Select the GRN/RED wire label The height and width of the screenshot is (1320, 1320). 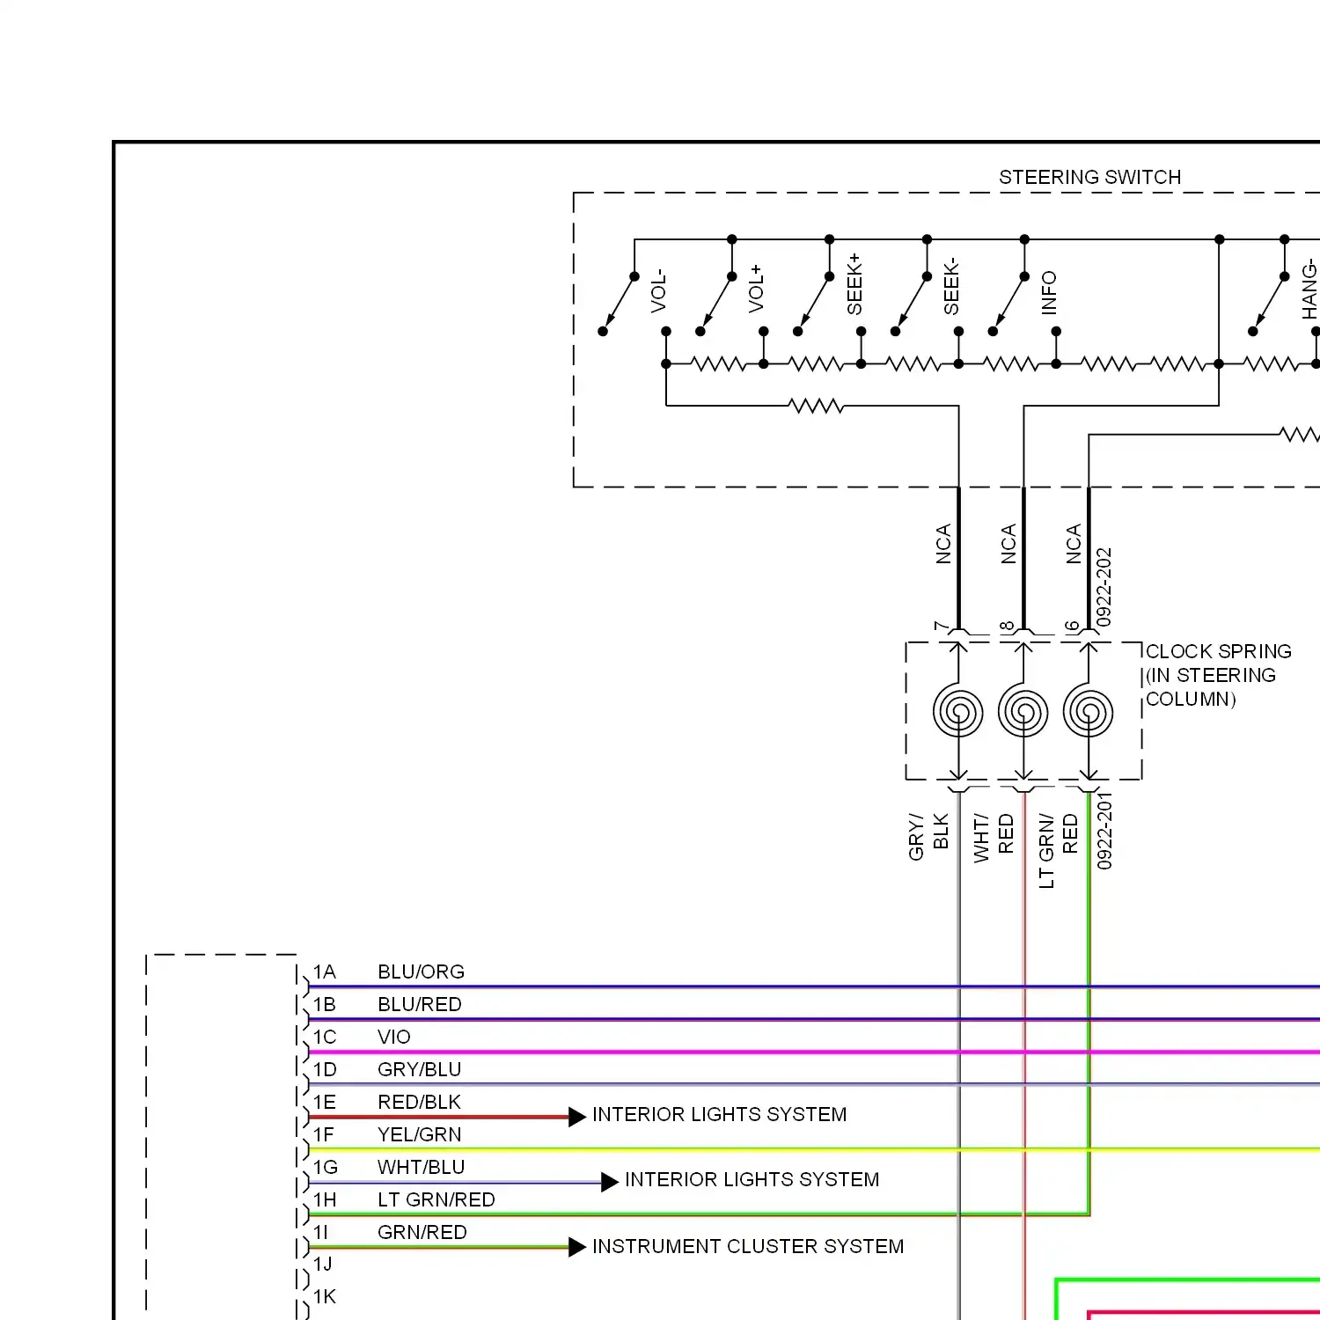tap(422, 1232)
